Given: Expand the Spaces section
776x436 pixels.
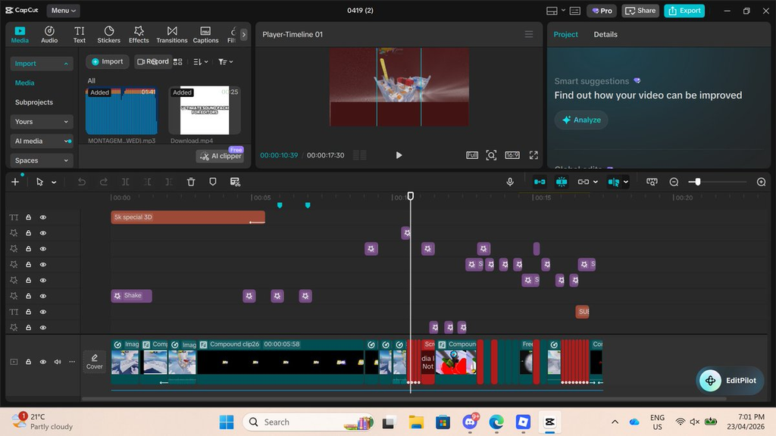Looking at the screenshot, I should click(x=42, y=160).
